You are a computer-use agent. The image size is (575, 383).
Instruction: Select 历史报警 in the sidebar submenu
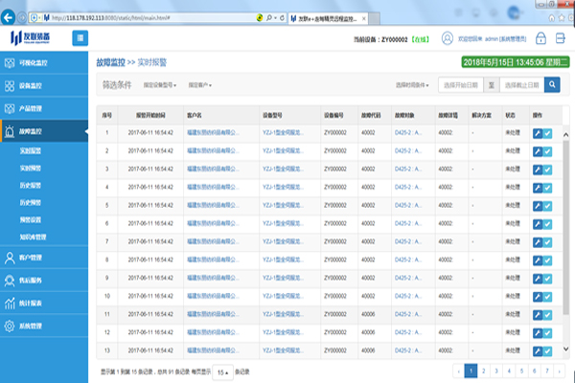click(x=33, y=186)
